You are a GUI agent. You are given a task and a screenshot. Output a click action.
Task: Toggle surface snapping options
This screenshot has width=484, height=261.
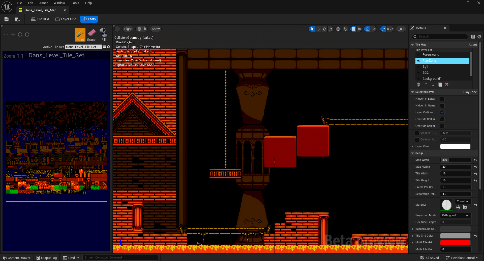(x=345, y=29)
